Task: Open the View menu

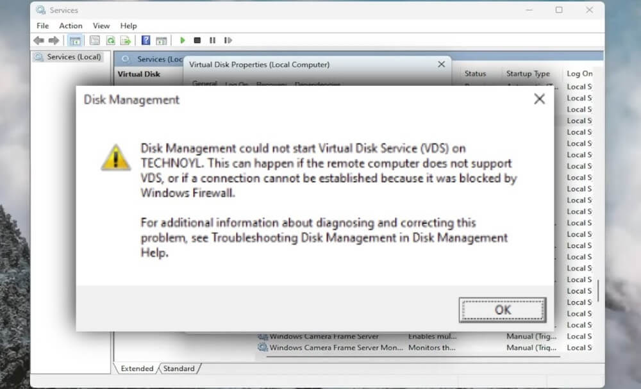Action: (101, 26)
